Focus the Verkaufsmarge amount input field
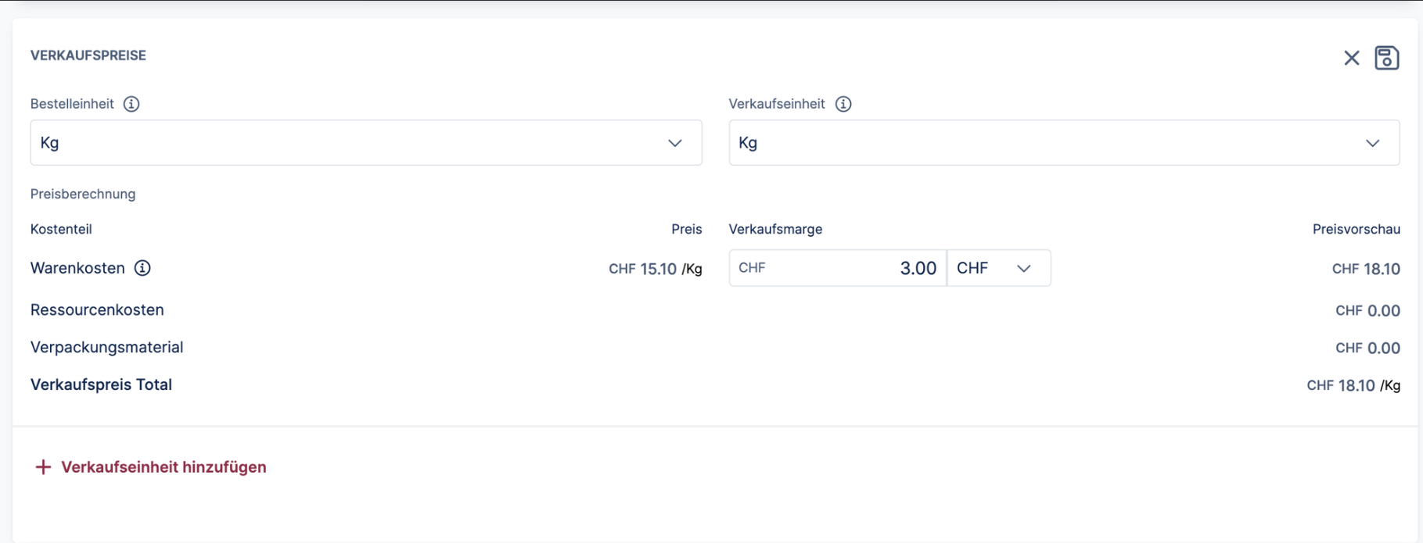Image resolution: width=1423 pixels, height=543 pixels. (x=837, y=268)
